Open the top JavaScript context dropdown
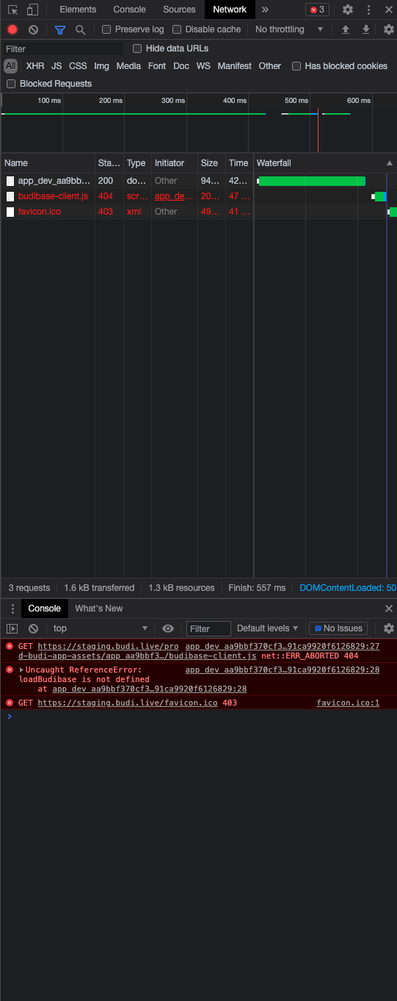This screenshot has width=397, height=1001. tap(101, 628)
